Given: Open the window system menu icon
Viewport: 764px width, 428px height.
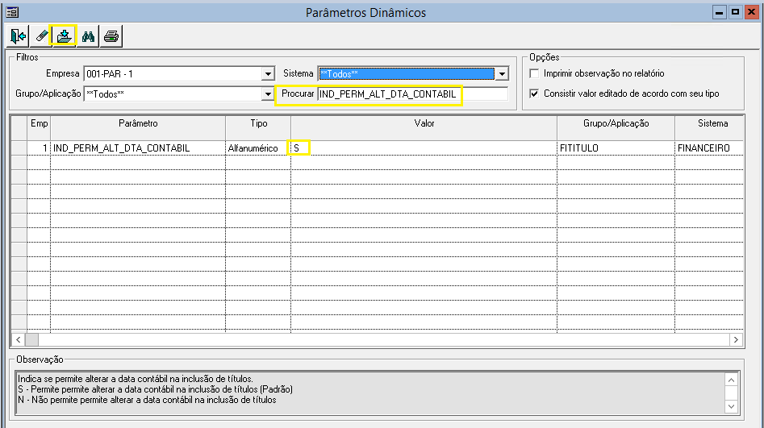Looking at the screenshot, I should pyautogui.click(x=12, y=11).
